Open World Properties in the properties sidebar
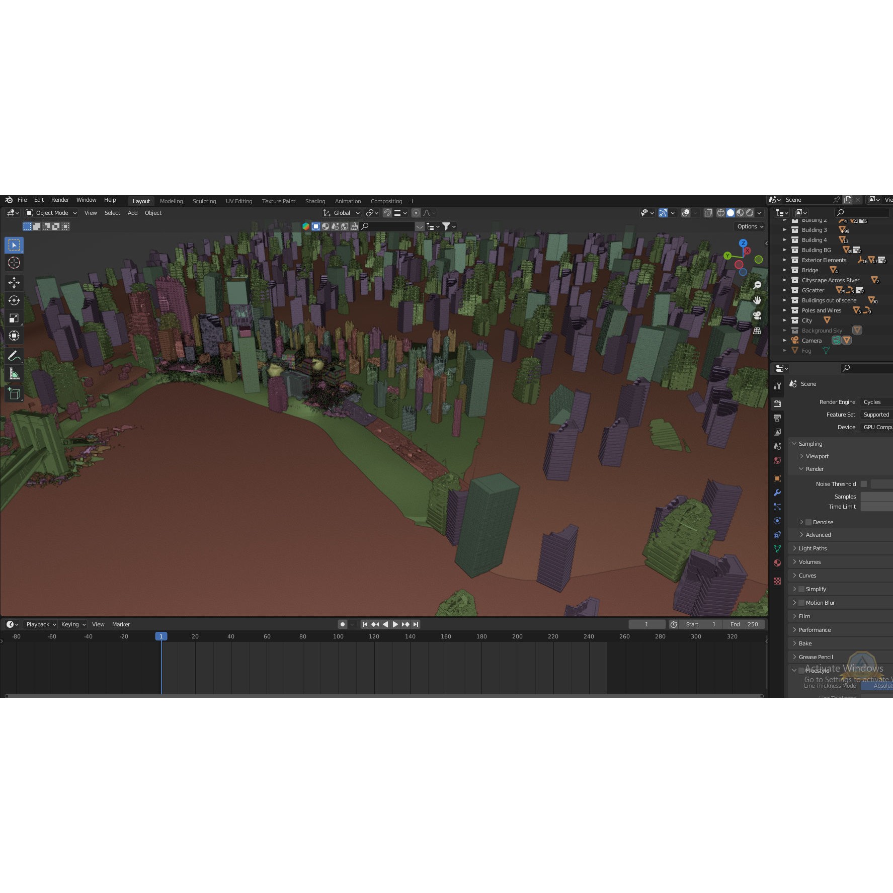 coord(777,460)
